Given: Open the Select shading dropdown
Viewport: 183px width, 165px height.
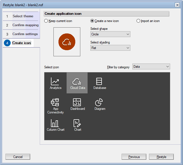Looking at the screenshot, I should point(110,48).
